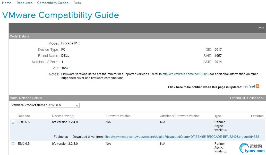Image resolution: width=266 pixels, height=155 pixels.
Task: Click the SSID value '0014'
Action: tap(218, 62)
